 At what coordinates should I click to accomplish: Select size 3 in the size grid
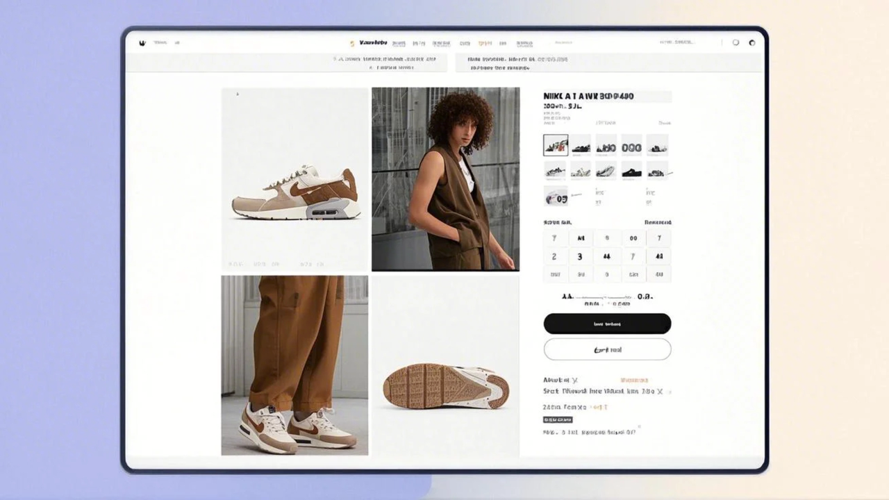pos(579,256)
